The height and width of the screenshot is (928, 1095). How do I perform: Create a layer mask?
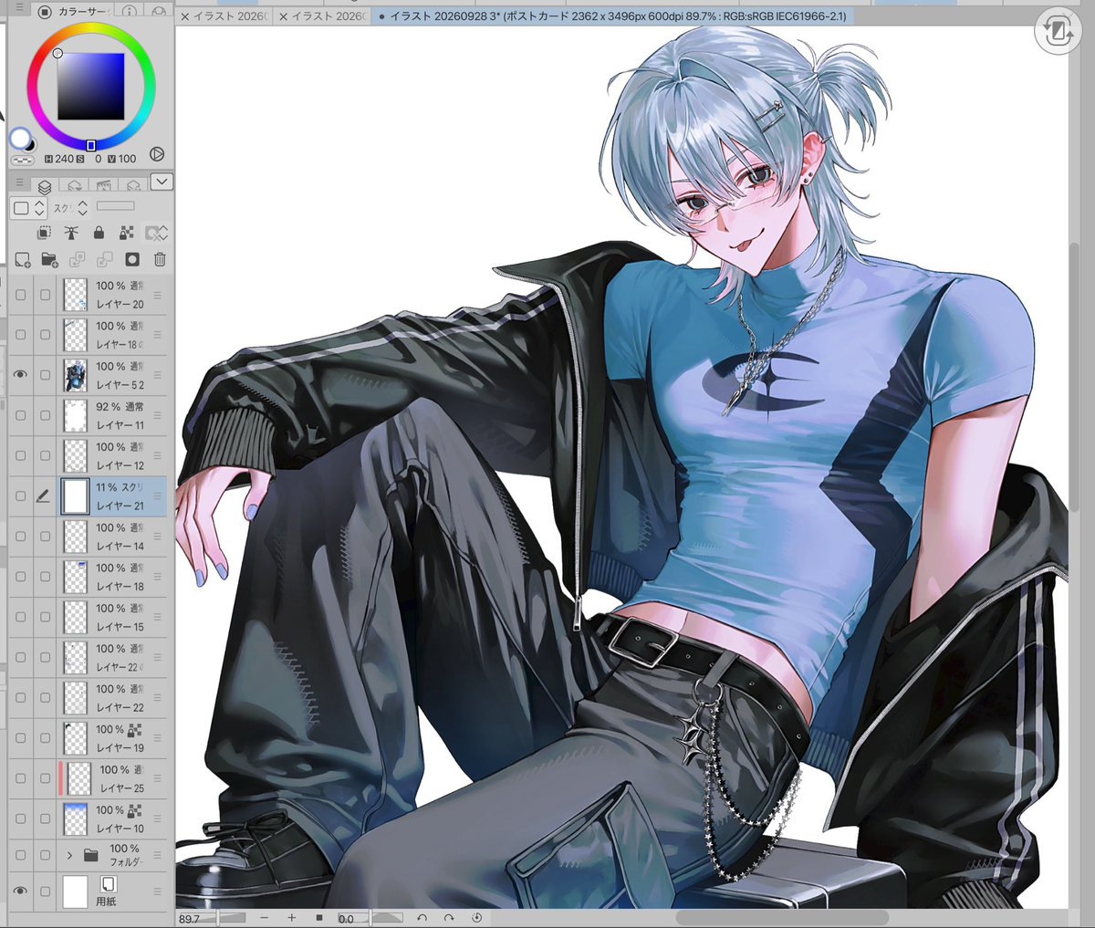132,260
